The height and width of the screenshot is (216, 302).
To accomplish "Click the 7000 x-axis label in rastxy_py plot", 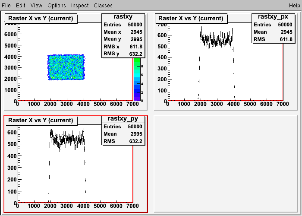I will 132,206.
